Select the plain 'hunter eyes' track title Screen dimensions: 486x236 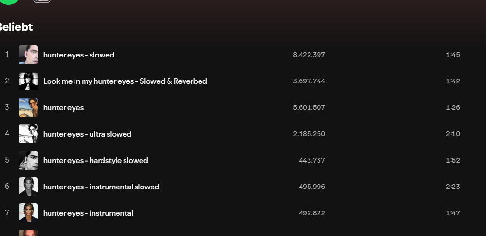(x=64, y=108)
